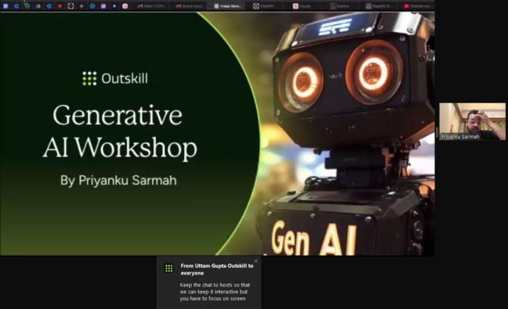
Task: Click the 'Gen AI' label on robot image
Action: [x=313, y=238]
